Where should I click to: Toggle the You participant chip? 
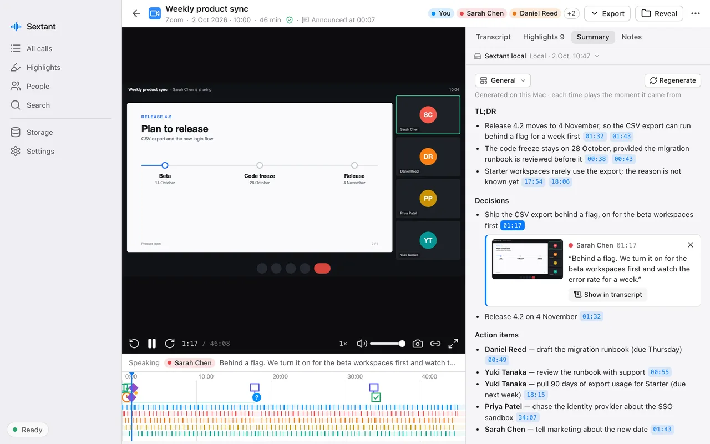pyautogui.click(x=440, y=13)
